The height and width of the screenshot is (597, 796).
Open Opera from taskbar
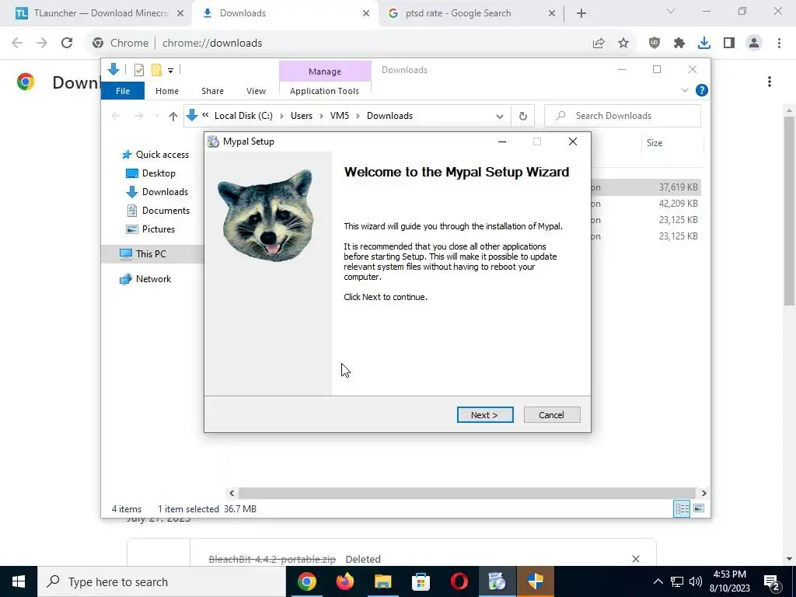pyautogui.click(x=459, y=581)
